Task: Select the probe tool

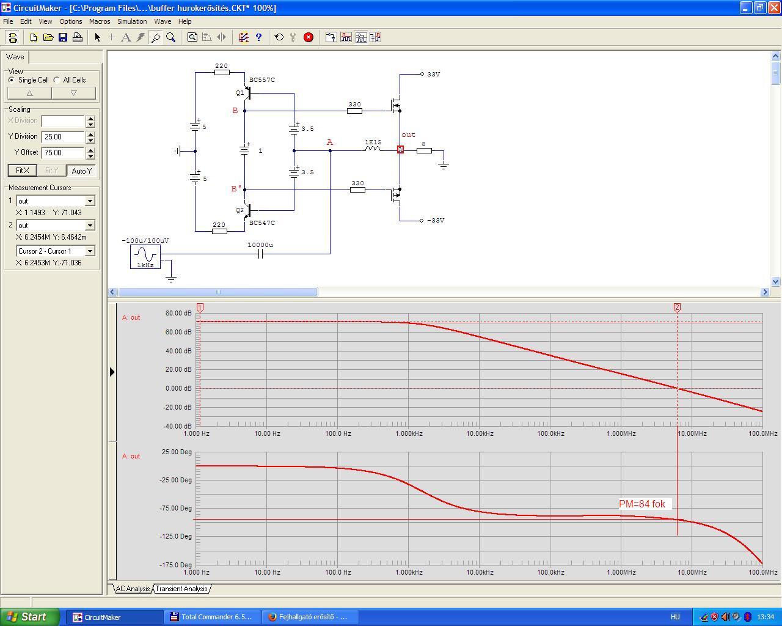Action: [156, 37]
